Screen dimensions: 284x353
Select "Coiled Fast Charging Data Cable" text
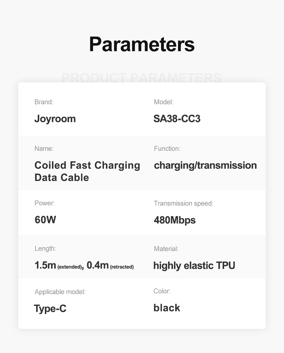coord(87,171)
